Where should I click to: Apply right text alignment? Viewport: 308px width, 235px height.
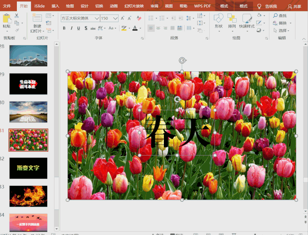(x=165, y=28)
